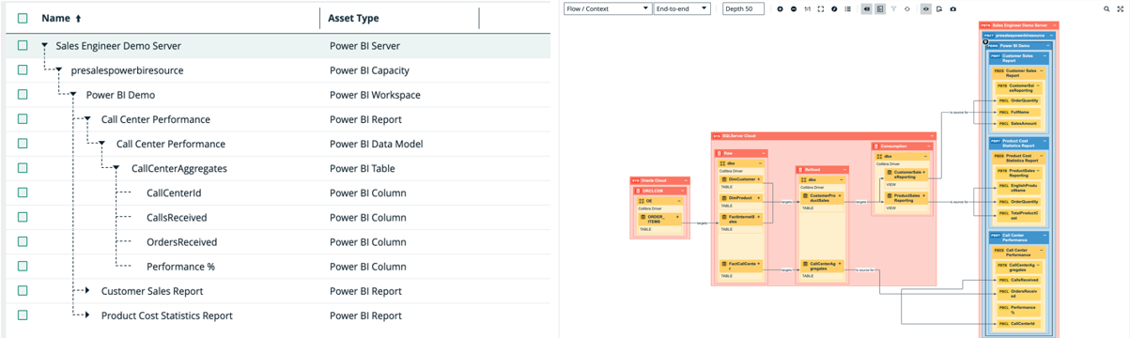The width and height of the screenshot is (1130, 338).
Task: Collapse the SQLServer Cloud system box
Action: click(932, 135)
